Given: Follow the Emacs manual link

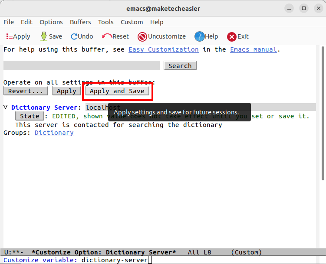Looking at the screenshot, I should pos(254,49).
